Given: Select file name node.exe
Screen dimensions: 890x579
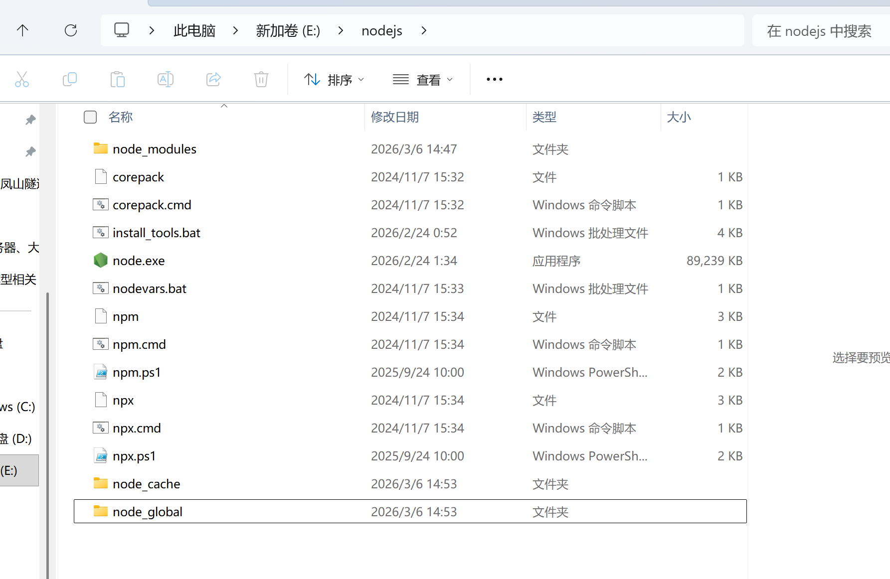Looking at the screenshot, I should [139, 261].
